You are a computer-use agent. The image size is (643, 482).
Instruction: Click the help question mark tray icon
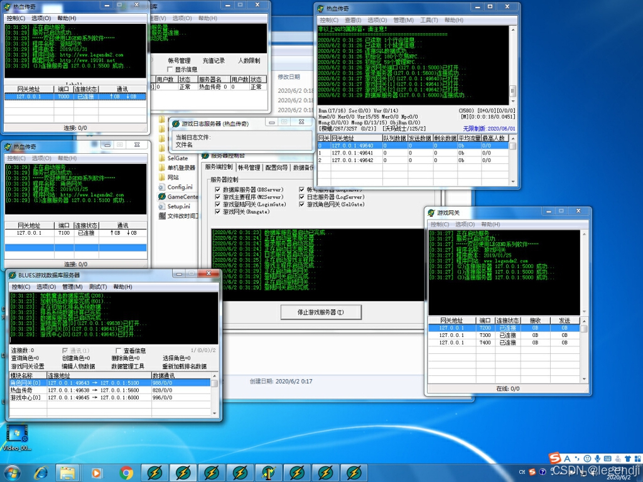click(543, 472)
